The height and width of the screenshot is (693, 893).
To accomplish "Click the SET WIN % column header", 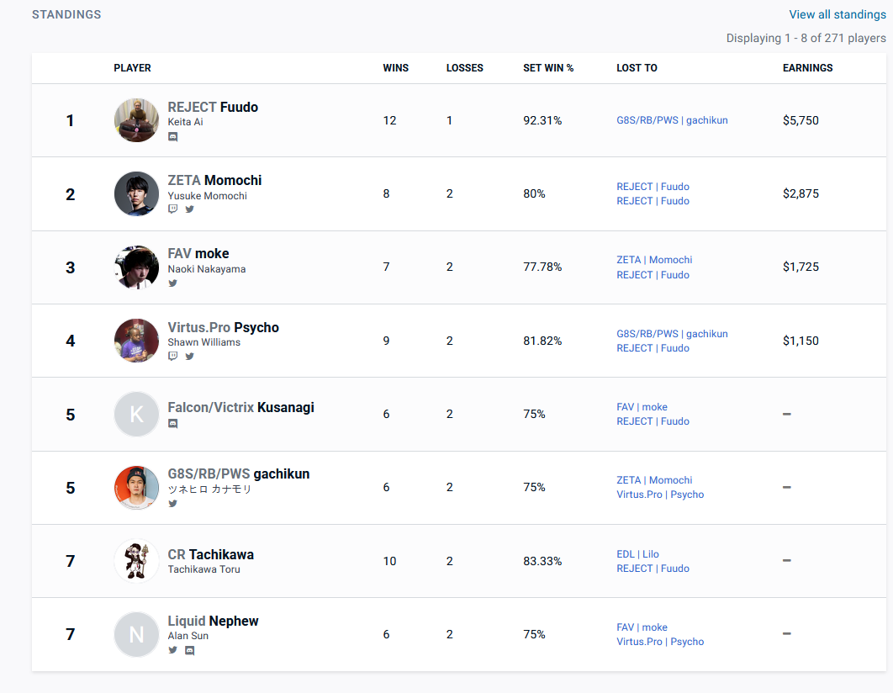I will pyautogui.click(x=548, y=68).
